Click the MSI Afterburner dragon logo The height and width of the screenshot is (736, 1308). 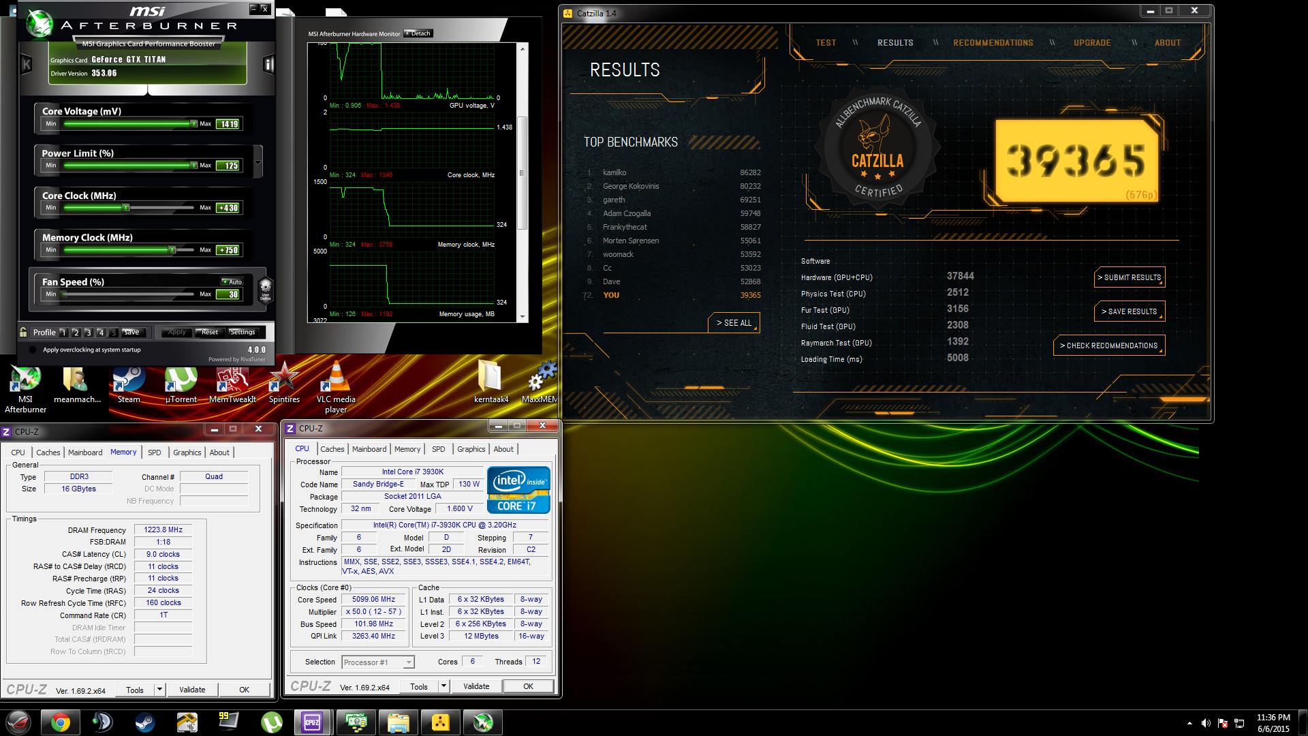(39, 24)
